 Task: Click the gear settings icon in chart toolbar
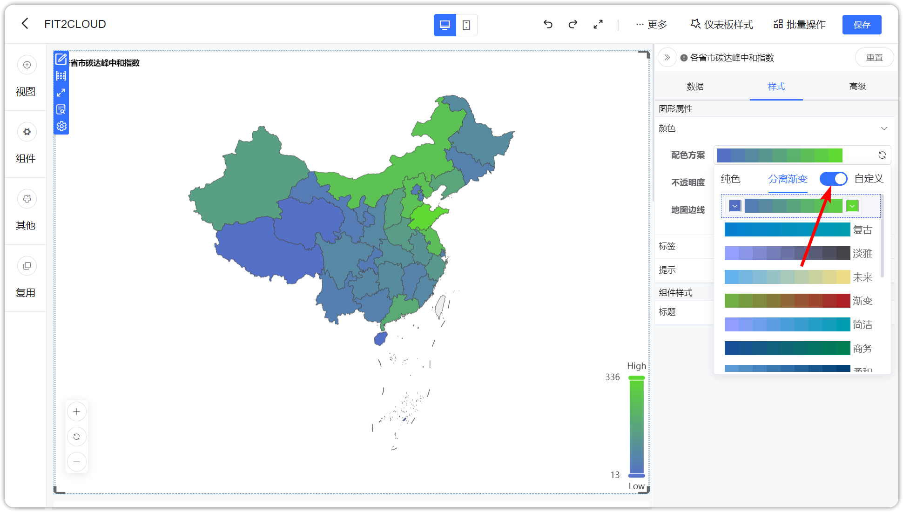click(x=61, y=126)
